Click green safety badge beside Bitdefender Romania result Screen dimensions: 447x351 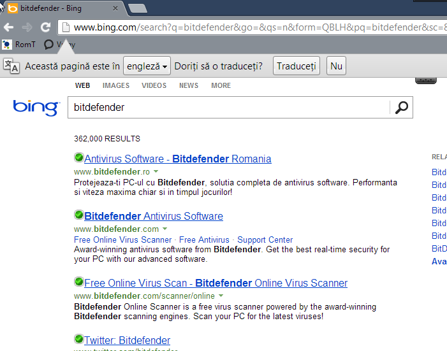[x=79, y=157]
